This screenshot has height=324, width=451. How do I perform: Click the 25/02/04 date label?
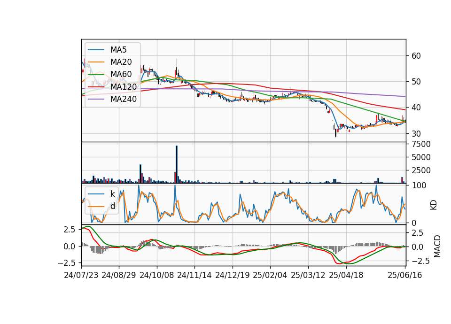click(x=270, y=275)
